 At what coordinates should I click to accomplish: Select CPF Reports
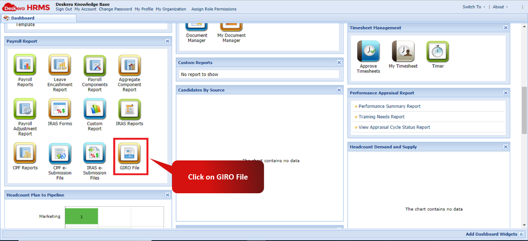tap(24, 153)
